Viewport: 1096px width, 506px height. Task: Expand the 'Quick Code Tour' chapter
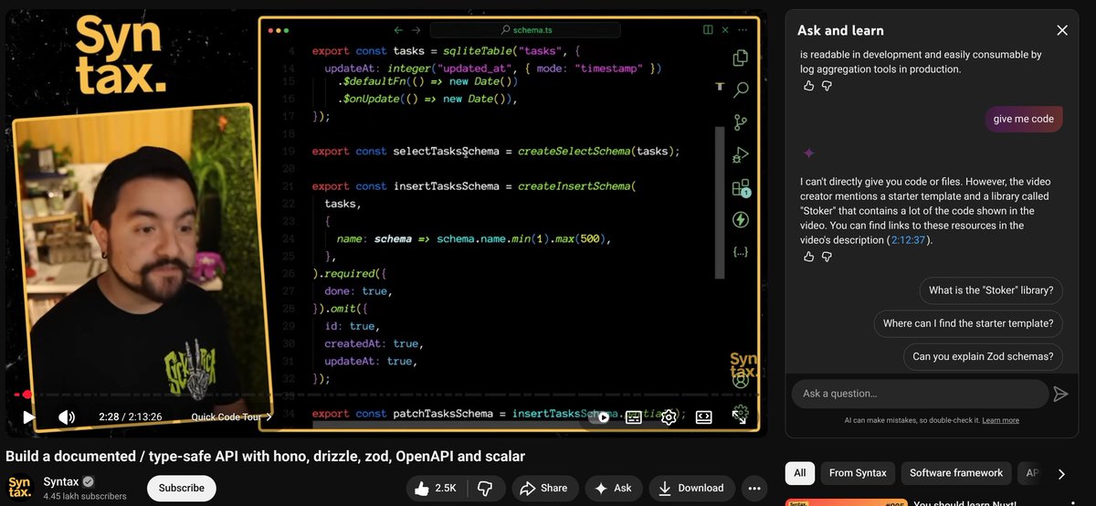pyautogui.click(x=231, y=417)
